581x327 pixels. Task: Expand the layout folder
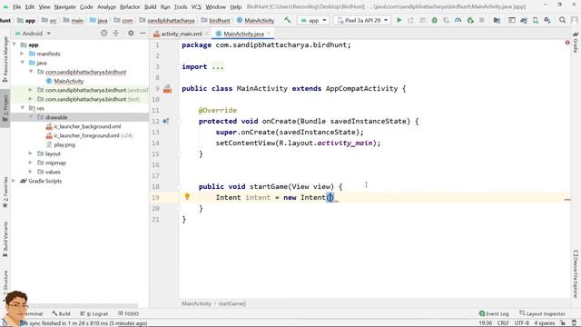[31, 154]
